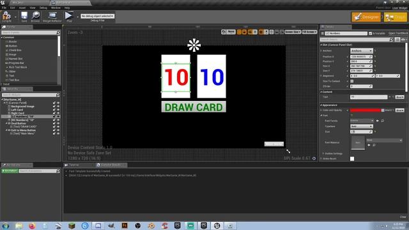This screenshot has height=230, width=409.
Task: Click the Font Material thumbnail
Action: click(x=358, y=142)
